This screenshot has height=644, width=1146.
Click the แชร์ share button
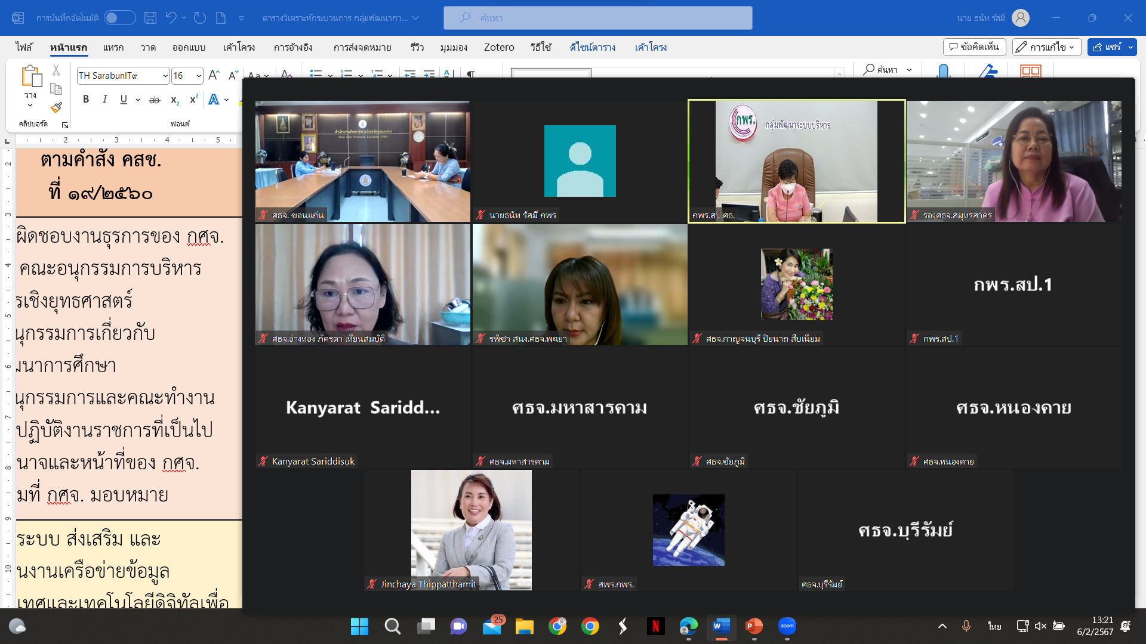click(x=1111, y=47)
